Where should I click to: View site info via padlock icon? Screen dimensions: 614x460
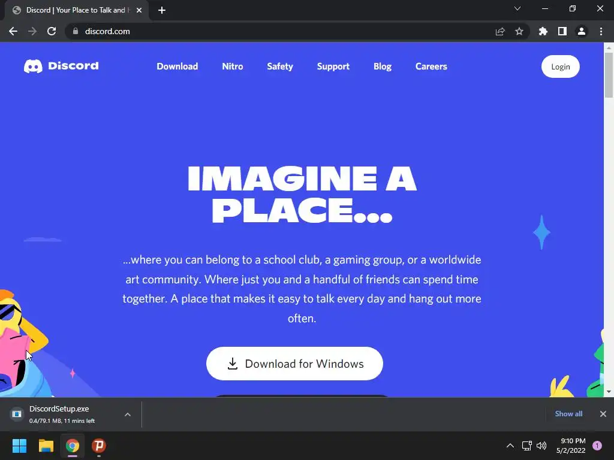pyautogui.click(x=76, y=31)
